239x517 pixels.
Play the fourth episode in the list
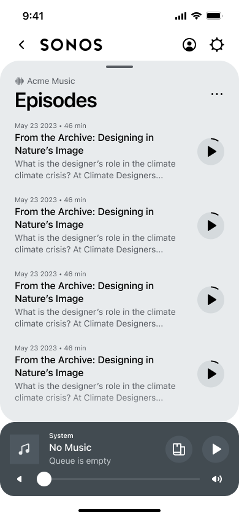point(211,374)
